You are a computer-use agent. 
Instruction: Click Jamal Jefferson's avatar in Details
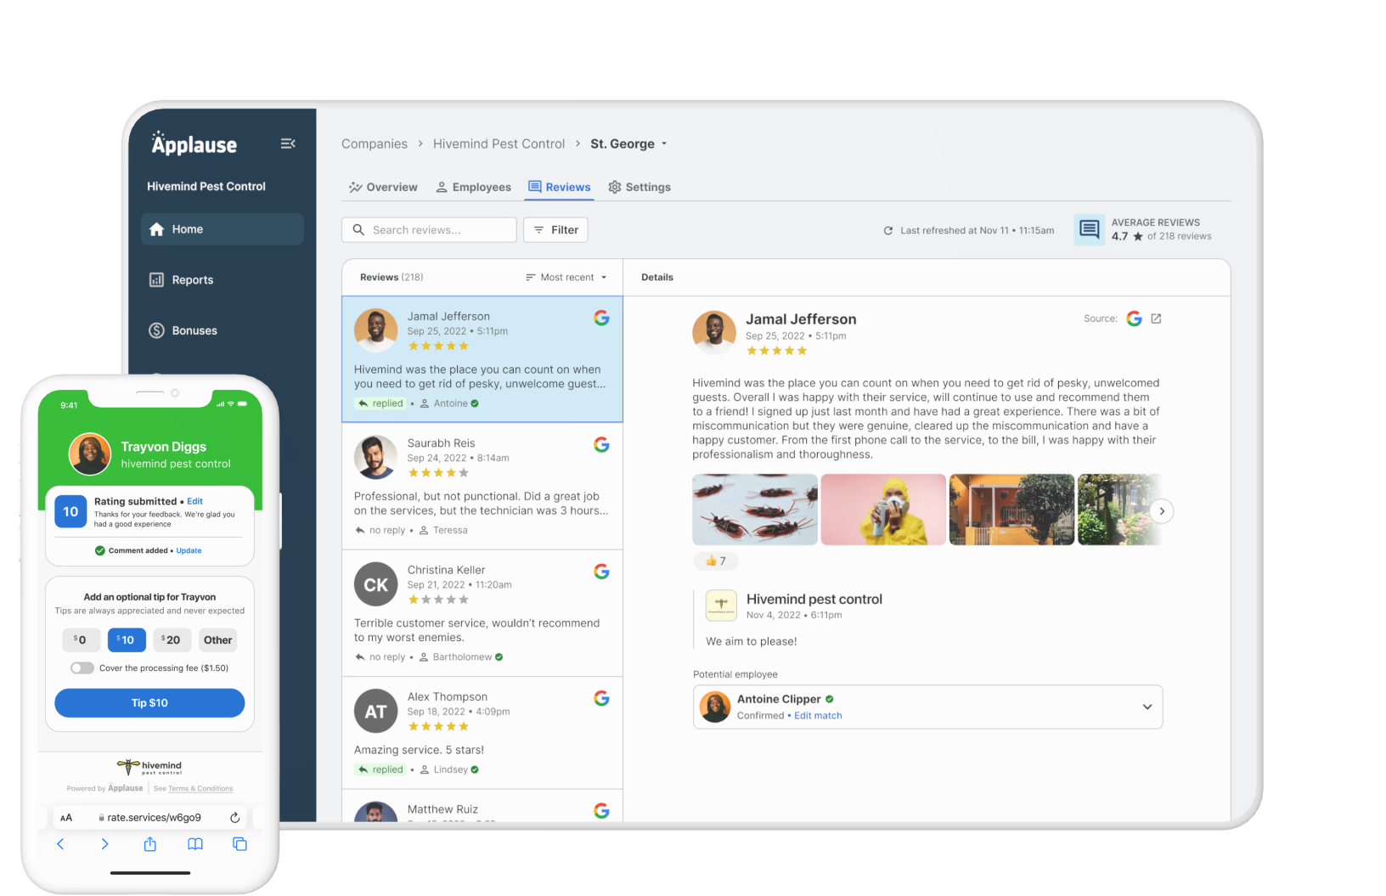[x=714, y=331]
